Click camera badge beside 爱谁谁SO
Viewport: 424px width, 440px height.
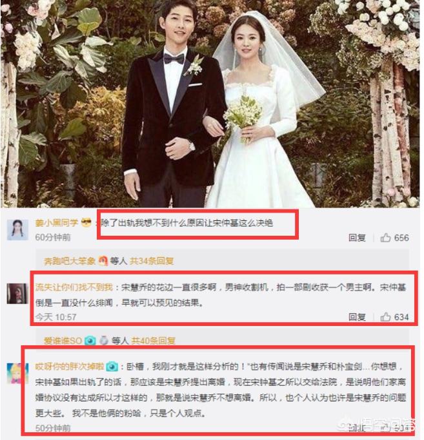pos(90,341)
